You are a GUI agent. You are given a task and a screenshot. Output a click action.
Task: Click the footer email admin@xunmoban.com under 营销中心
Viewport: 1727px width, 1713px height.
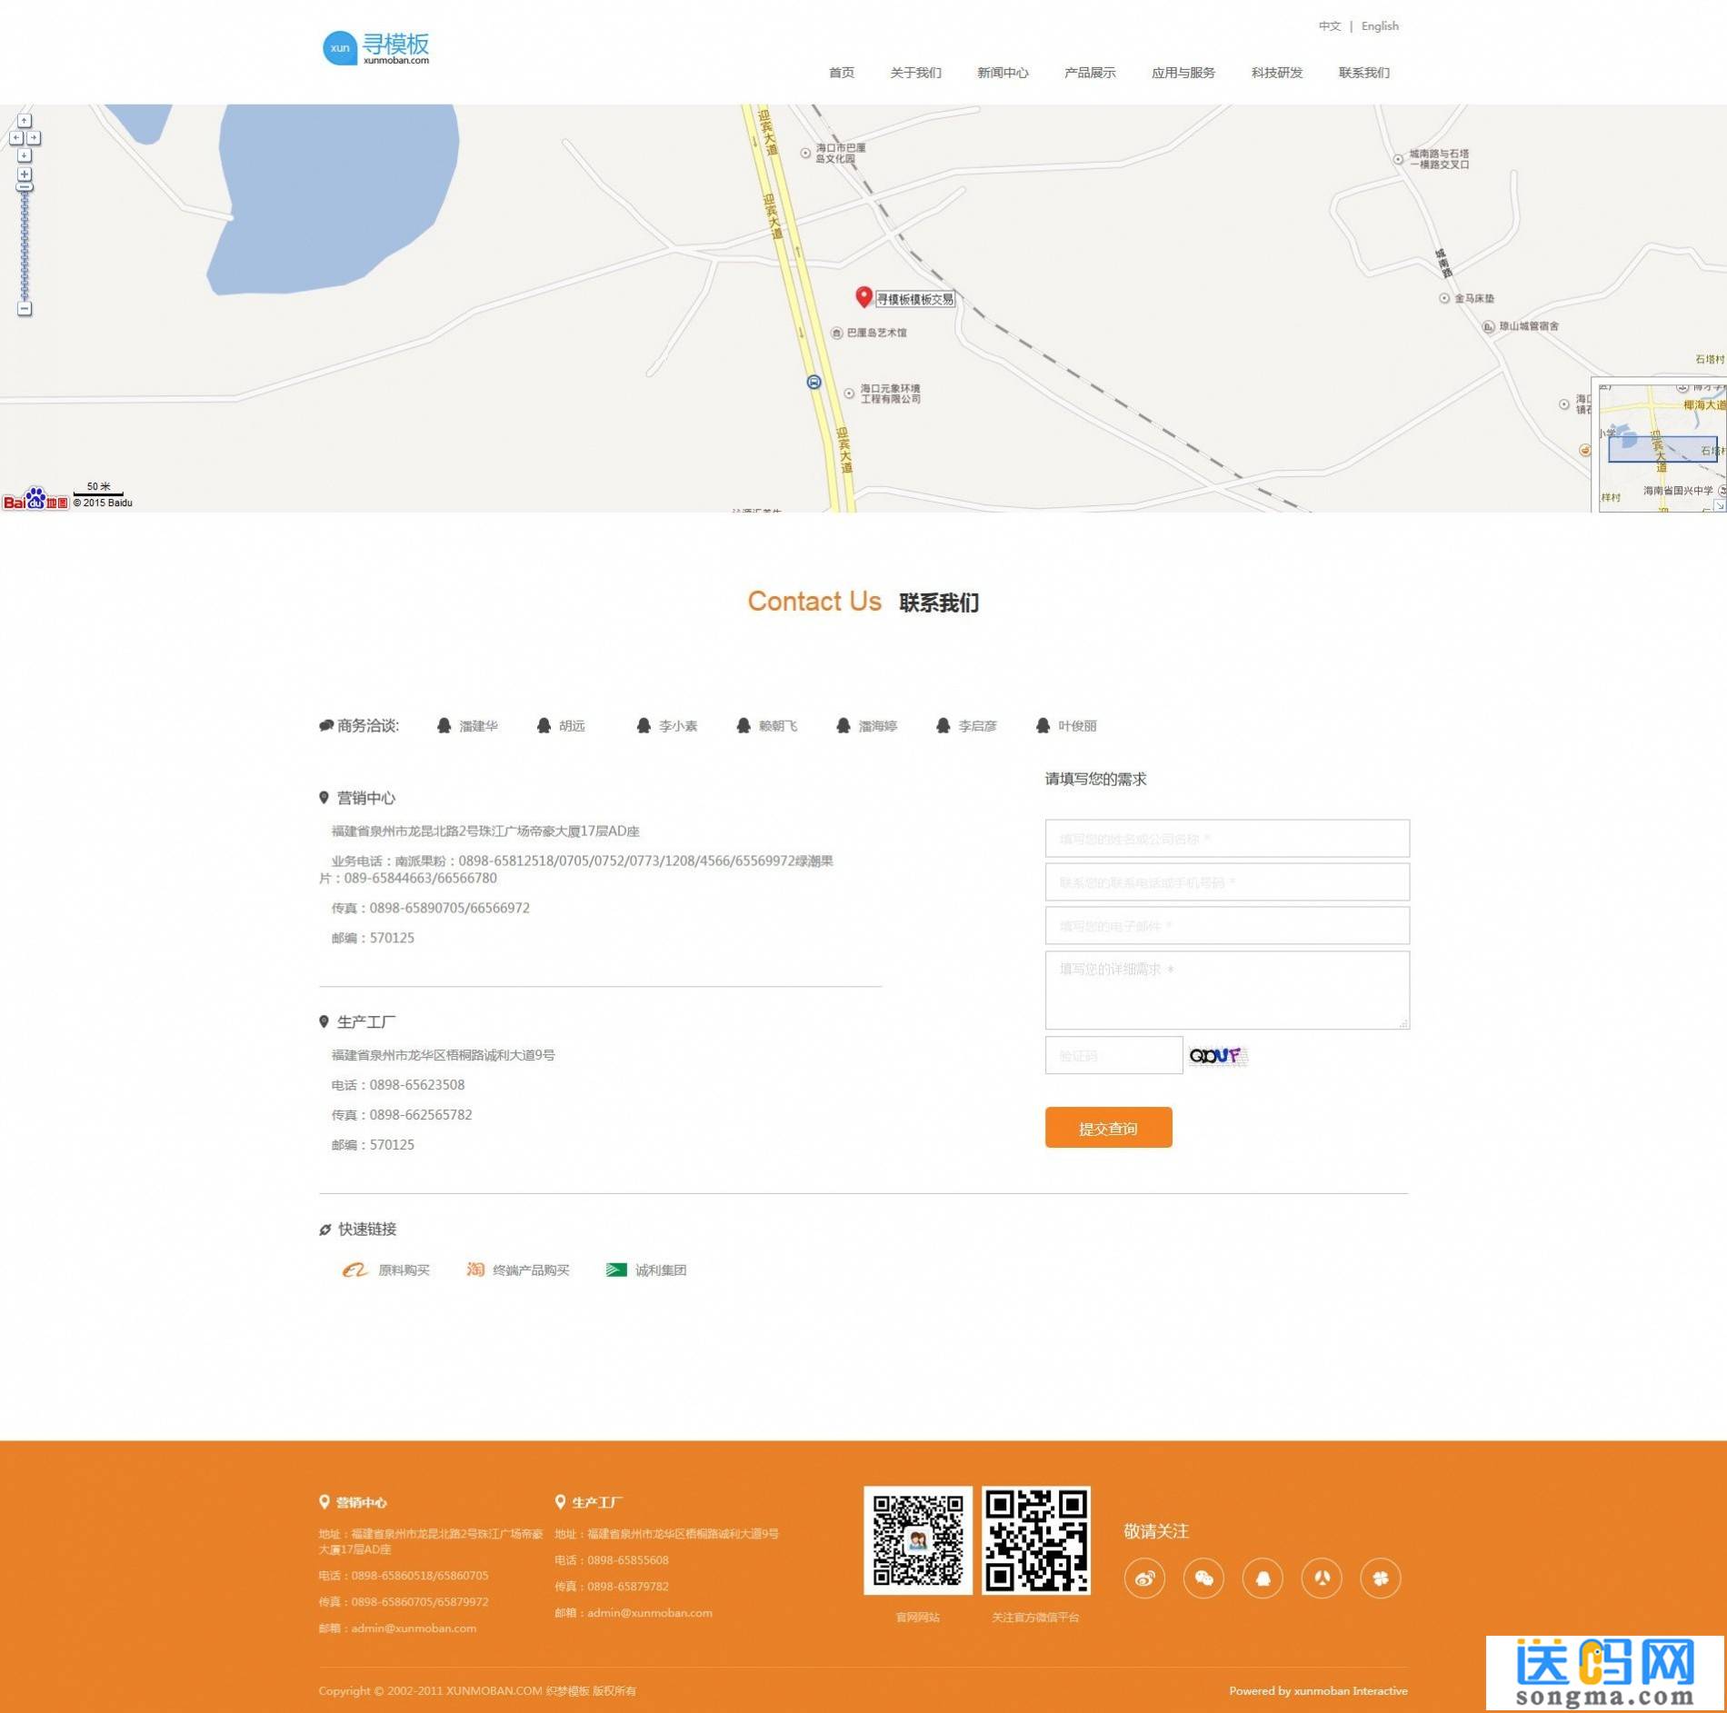414,1628
